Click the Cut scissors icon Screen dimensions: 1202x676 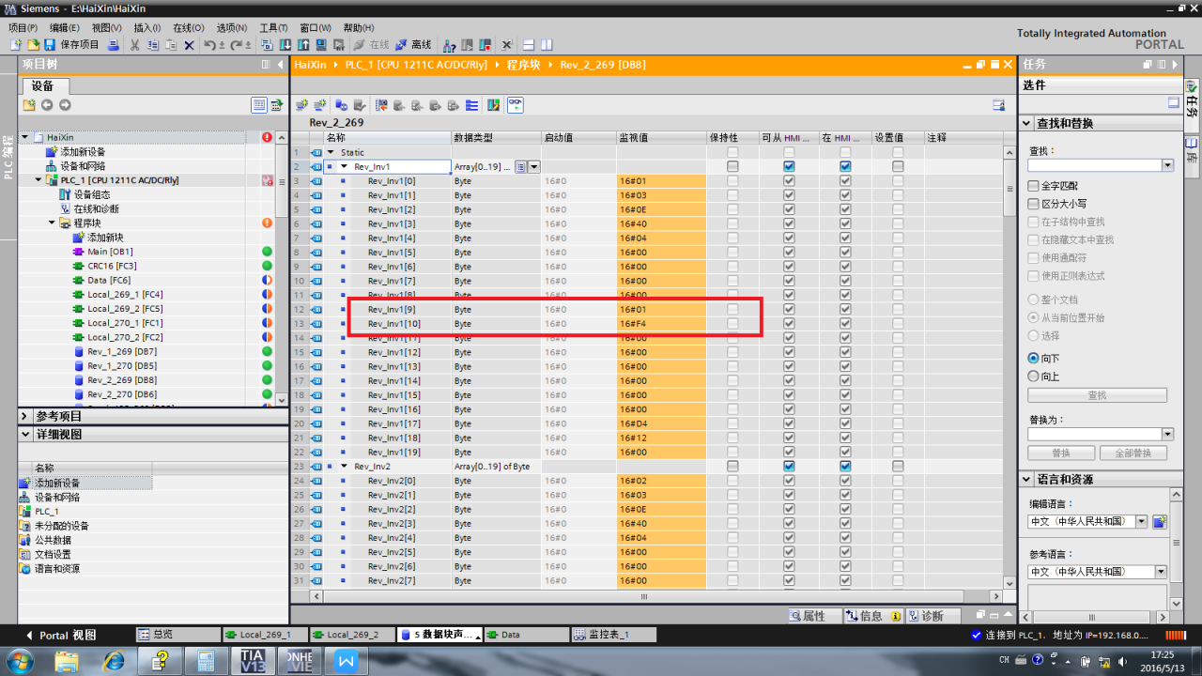(x=135, y=44)
